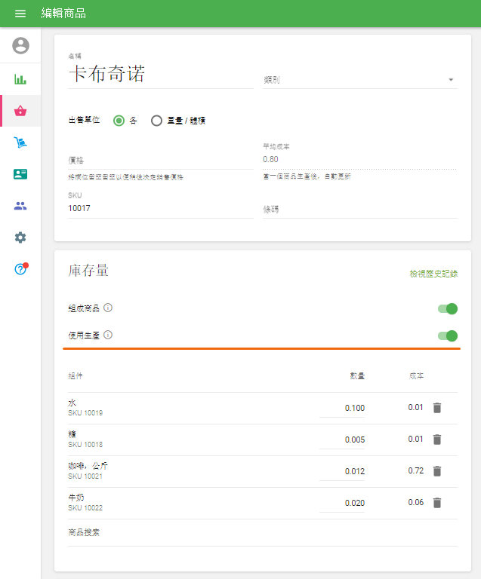Toggle the 組成商品 switch

[448, 308]
